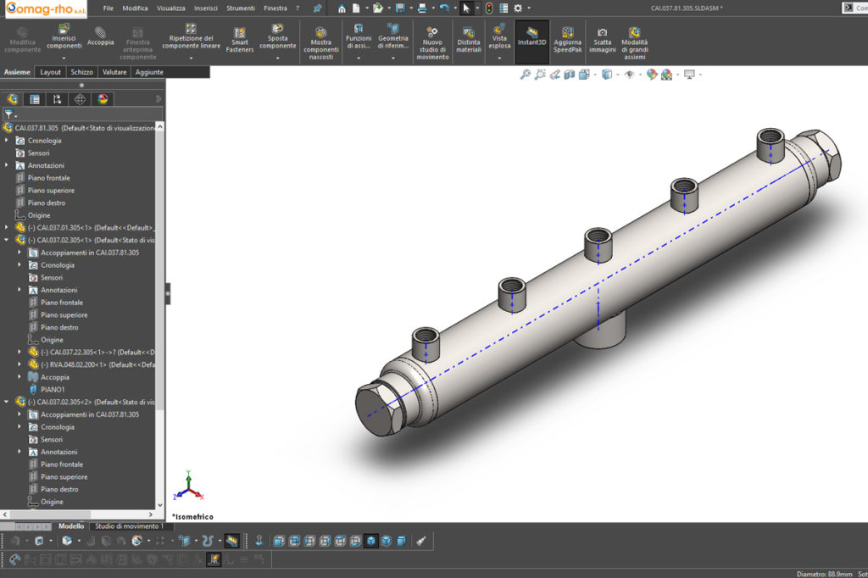868x578 pixels.
Task: Click the Save disk icon
Action: click(x=400, y=8)
